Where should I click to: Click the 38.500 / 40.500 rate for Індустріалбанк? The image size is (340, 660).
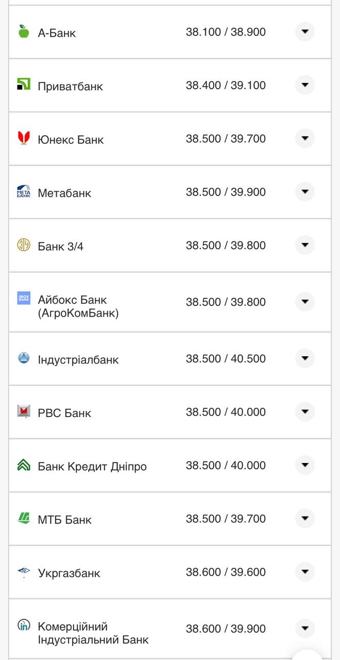(225, 358)
